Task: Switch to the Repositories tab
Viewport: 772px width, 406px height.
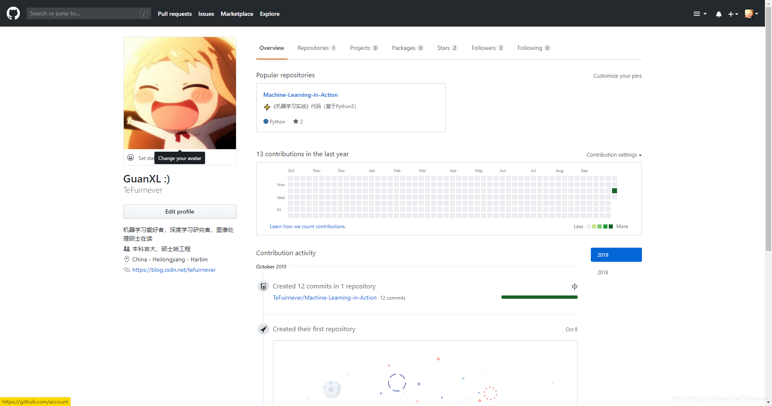Action: click(x=317, y=48)
